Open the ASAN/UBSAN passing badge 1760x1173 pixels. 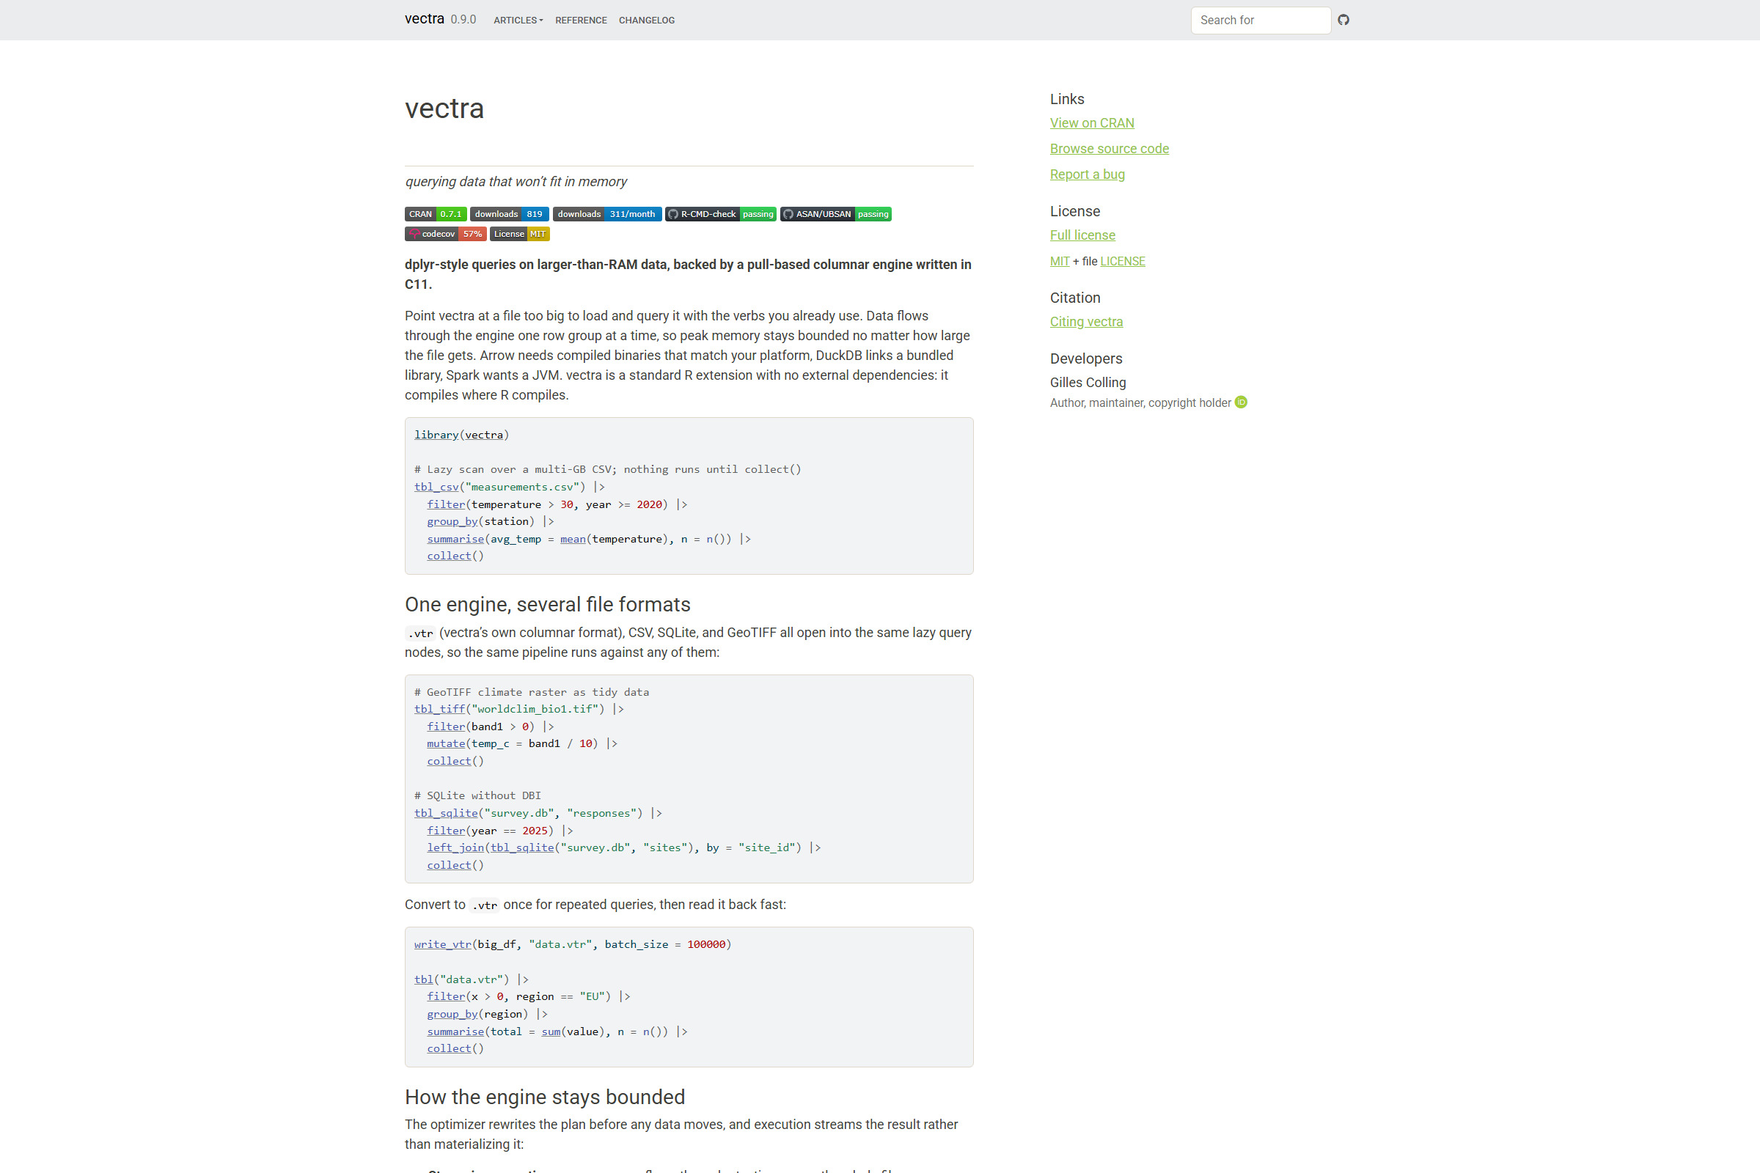(836, 214)
